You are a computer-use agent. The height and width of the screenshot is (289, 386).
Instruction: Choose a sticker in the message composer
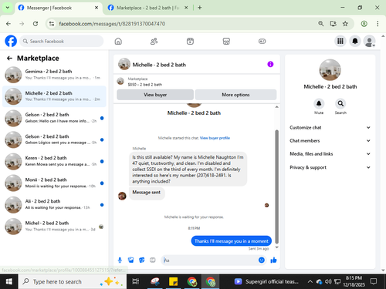[142, 260]
